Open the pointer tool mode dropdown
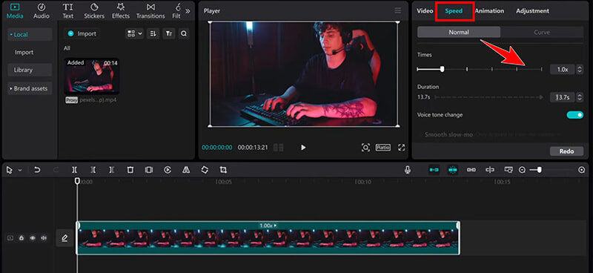The image size is (593, 273). [x=20, y=171]
